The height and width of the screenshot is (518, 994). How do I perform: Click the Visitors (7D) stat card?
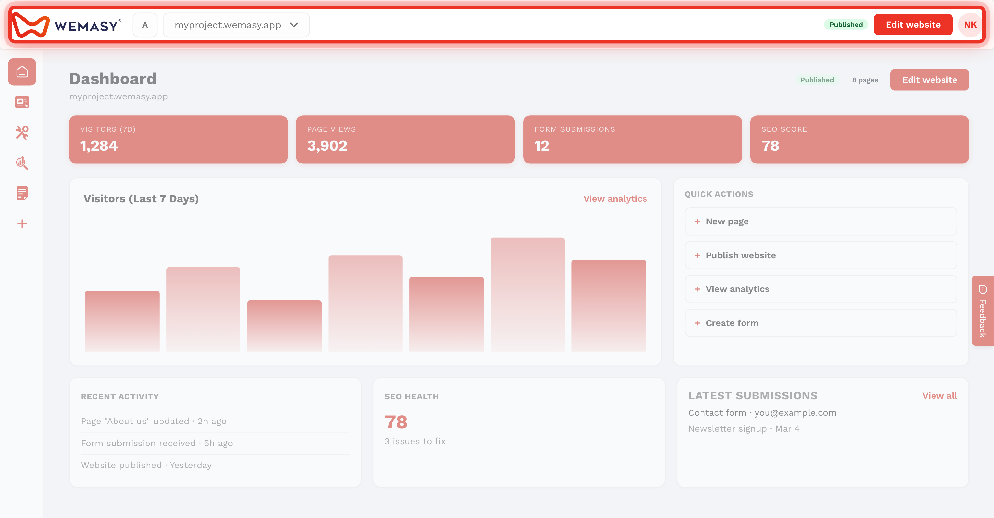[x=178, y=139]
